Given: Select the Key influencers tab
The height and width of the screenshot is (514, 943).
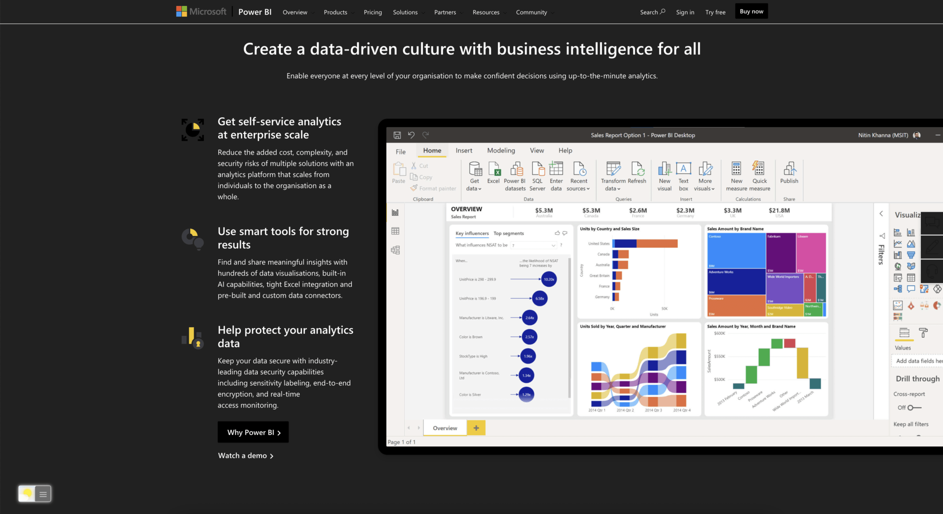Looking at the screenshot, I should click(x=472, y=233).
